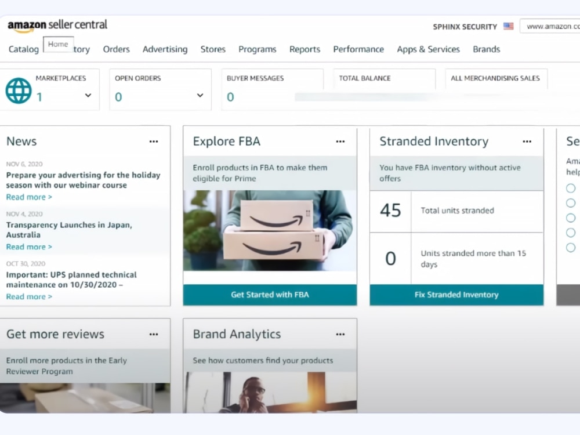Click the Fix Stranded Inventory button
Viewport: 580px width, 435px height.
coord(456,295)
